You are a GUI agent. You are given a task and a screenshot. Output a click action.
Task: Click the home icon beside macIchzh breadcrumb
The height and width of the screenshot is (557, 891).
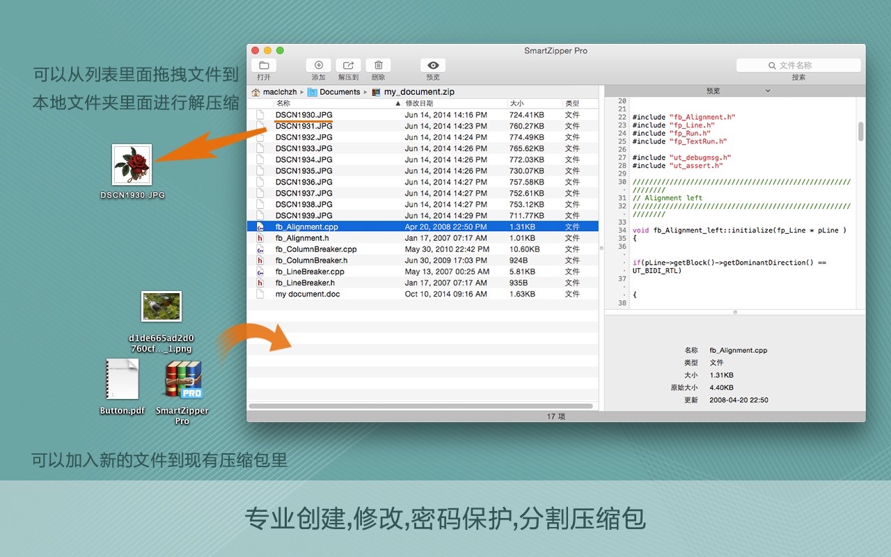coord(255,91)
